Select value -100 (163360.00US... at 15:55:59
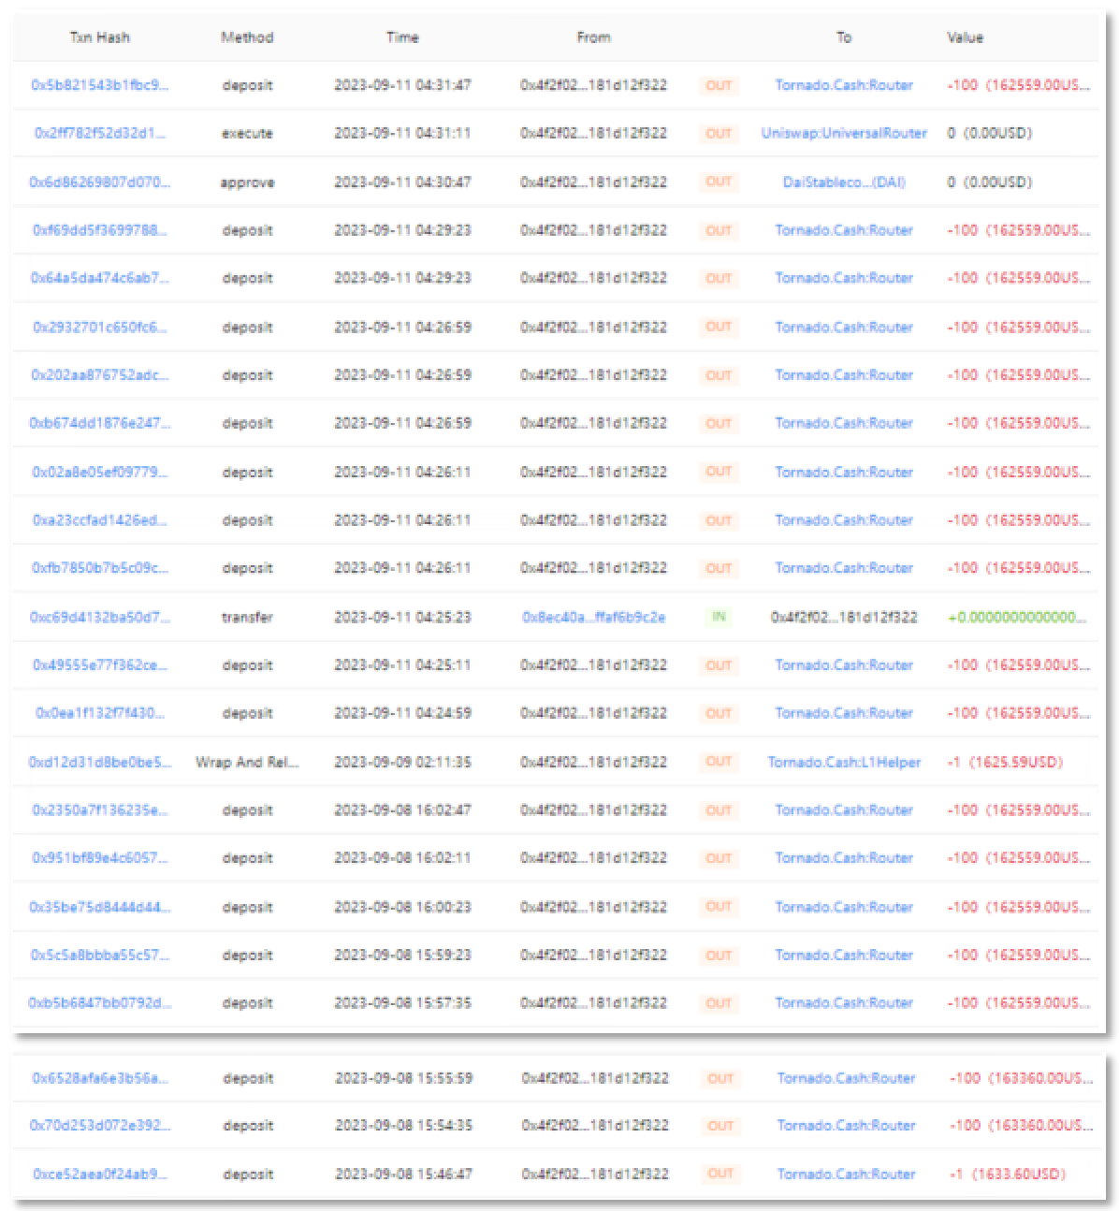This screenshot has width=1119, height=1211. 1021,1078
